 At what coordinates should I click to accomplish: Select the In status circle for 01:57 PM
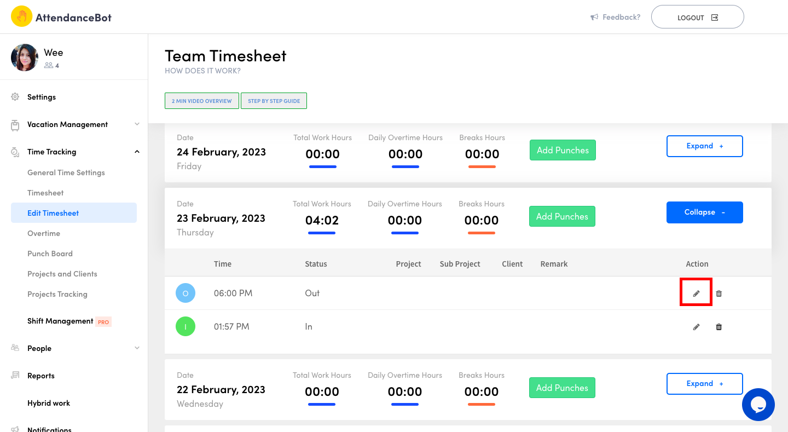[186, 326]
